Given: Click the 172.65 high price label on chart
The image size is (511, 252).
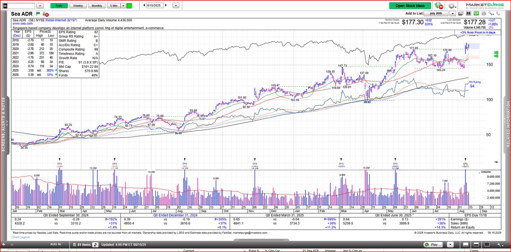Looking at the screenshot, I should pyautogui.click(x=413, y=49).
